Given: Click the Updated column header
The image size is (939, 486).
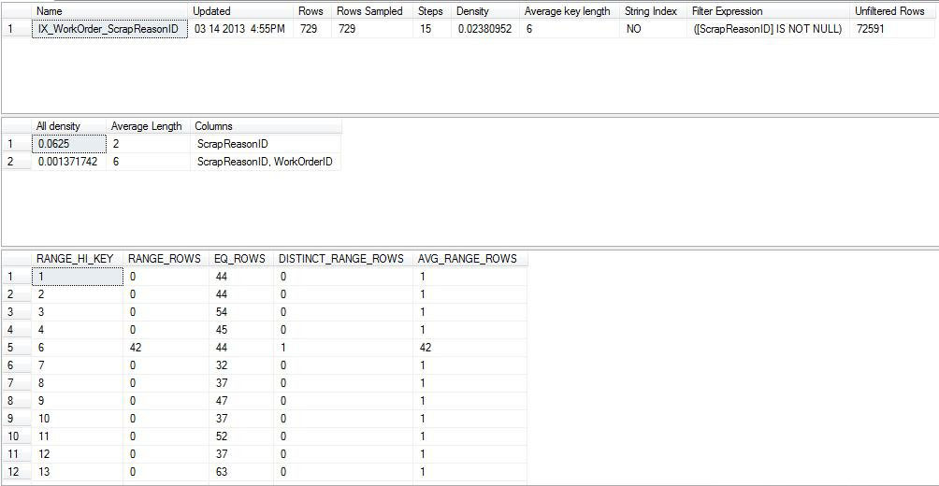Looking at the screenshot, I should click(240, 11).
